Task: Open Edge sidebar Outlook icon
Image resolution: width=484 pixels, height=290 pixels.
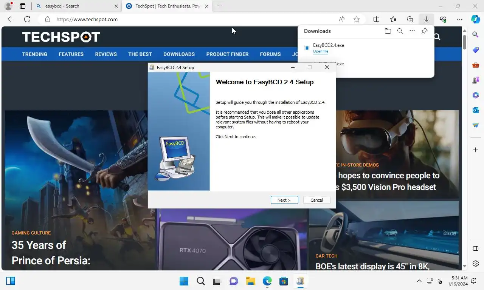Action: click(x=476, y=110)
